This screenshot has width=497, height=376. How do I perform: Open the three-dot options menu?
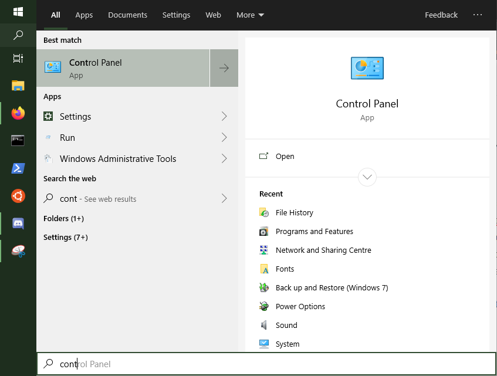pos(478,15)
